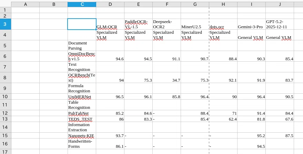The image size is (303, 154).
Task: Select the OCRBench(Text) cell
Action: [82, 78]
